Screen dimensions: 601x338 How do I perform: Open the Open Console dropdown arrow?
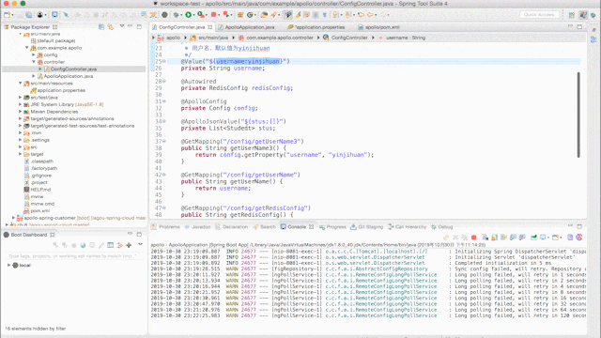click(561, 238)
